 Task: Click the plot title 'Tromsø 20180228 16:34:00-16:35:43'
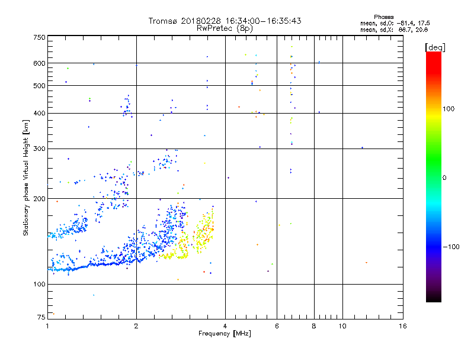pos(225,21)
